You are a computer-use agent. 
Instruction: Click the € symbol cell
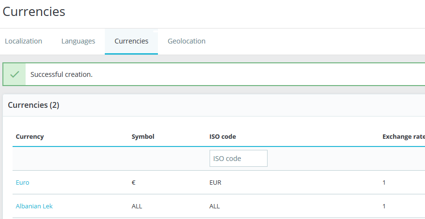(134, 182)
